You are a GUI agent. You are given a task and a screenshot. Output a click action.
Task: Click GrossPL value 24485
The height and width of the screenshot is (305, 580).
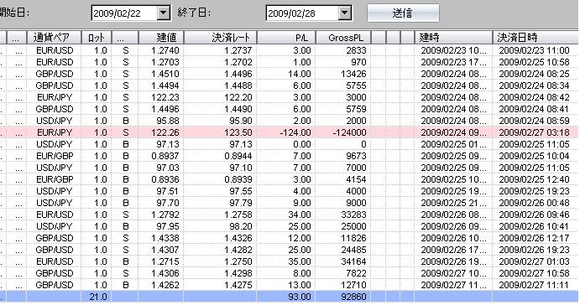pos(353,250)
